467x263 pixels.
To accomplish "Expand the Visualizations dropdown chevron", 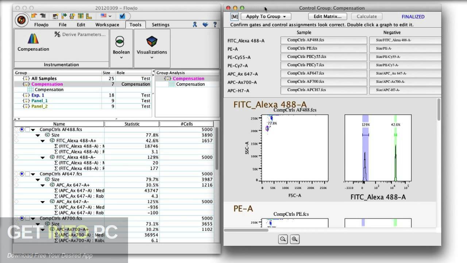I will tap(152, 57).
